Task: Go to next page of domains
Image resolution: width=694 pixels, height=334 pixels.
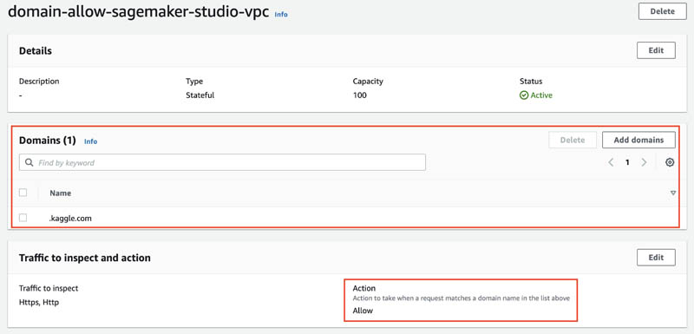Action: [x=644, y=162]
